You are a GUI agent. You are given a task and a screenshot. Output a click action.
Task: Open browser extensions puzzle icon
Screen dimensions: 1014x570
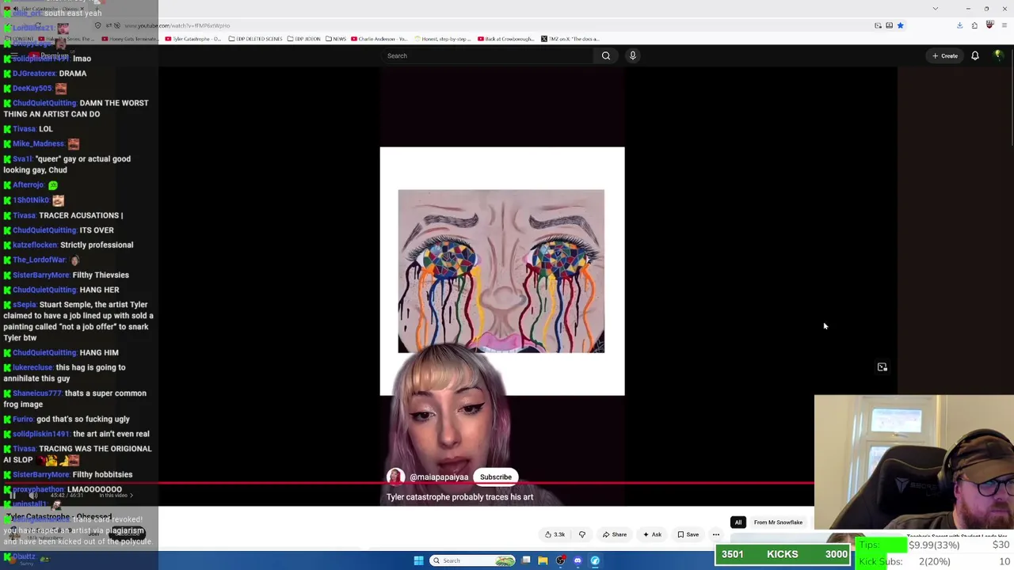pos(974,25)
